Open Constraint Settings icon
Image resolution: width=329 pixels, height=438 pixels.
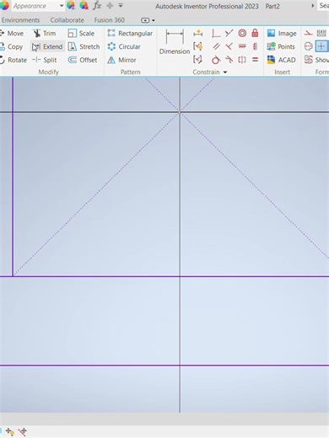click(198, 60)
